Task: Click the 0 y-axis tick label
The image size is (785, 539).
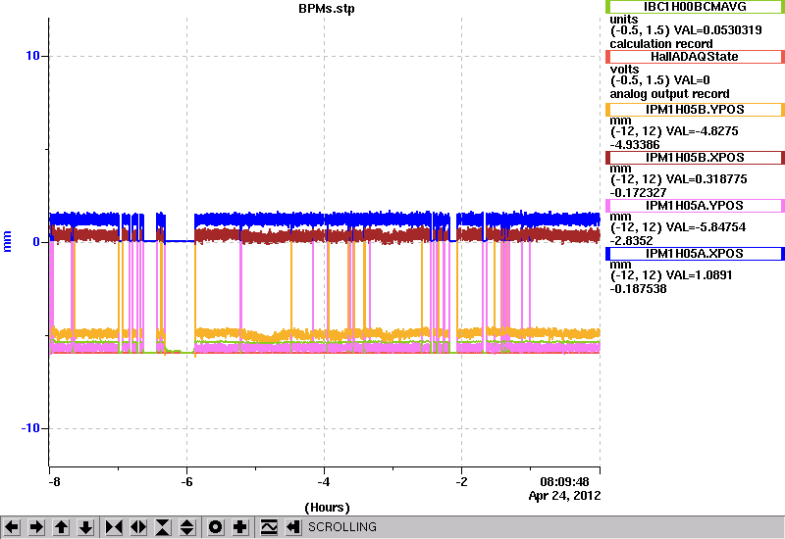Action: point(36,242)
